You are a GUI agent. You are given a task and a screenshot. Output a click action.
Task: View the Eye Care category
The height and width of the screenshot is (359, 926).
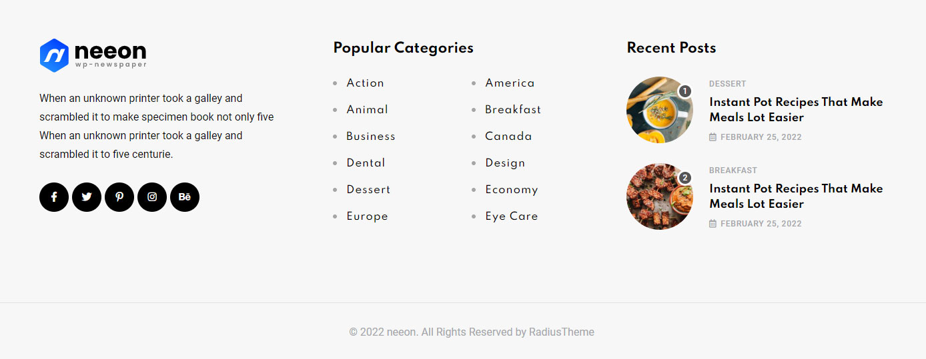coord(512,216)
